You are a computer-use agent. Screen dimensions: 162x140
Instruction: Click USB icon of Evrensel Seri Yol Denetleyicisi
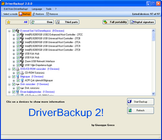[17, 31]
